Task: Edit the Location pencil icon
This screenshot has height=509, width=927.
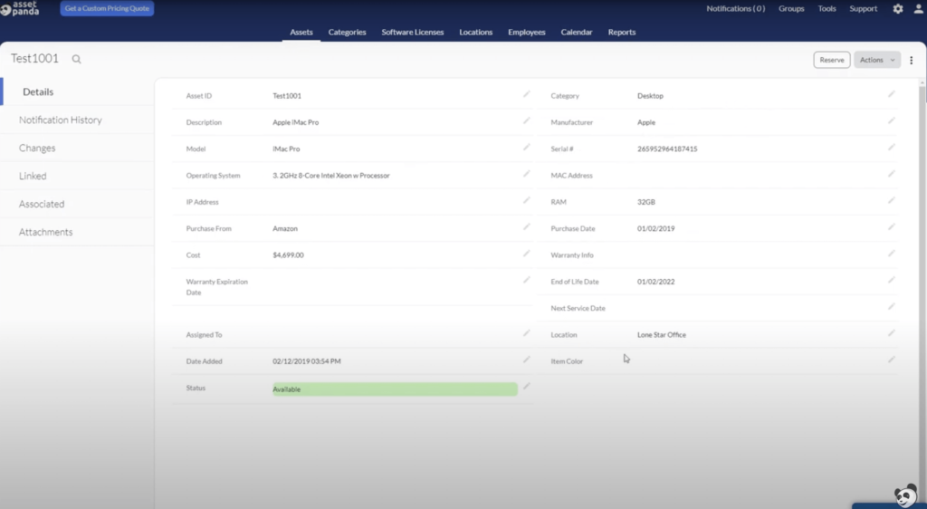Action: (x=891, y=333)
